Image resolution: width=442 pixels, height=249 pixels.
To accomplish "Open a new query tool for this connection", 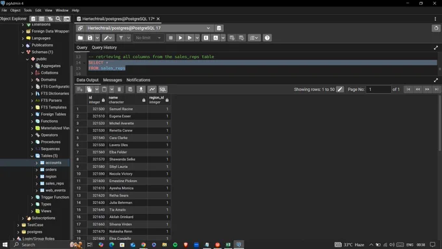I will (219, 28).
